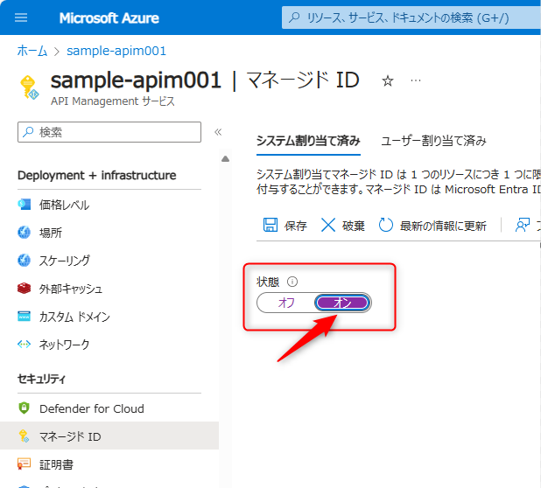The width and height of the screenshot is (541, 488).
Task: Open the more options ellipsis beside title
Action: click(x=416, y=80)
